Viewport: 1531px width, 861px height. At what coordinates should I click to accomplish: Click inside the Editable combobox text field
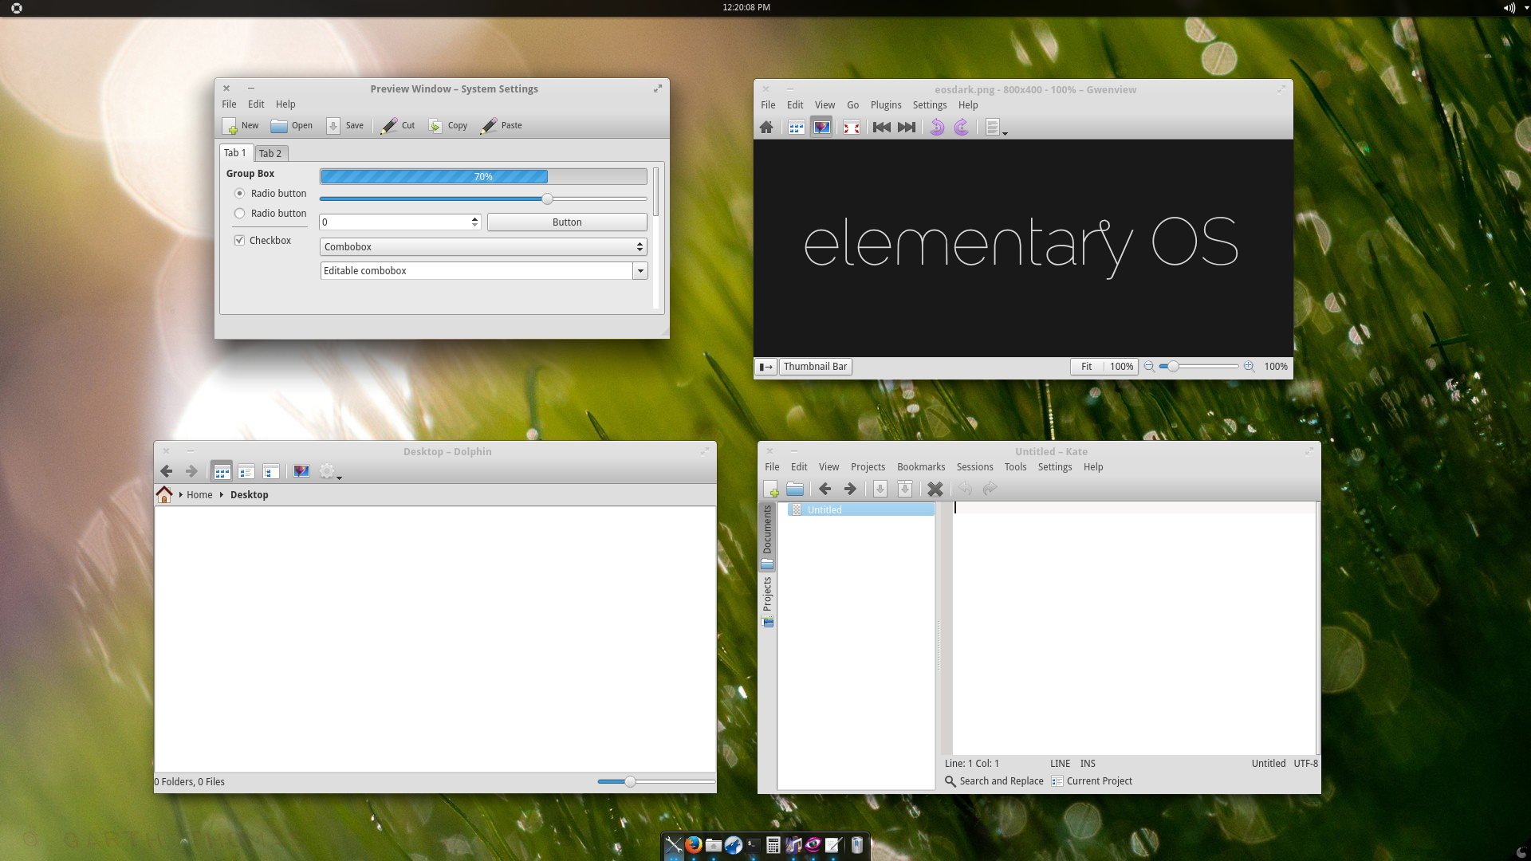coord(476,271)
